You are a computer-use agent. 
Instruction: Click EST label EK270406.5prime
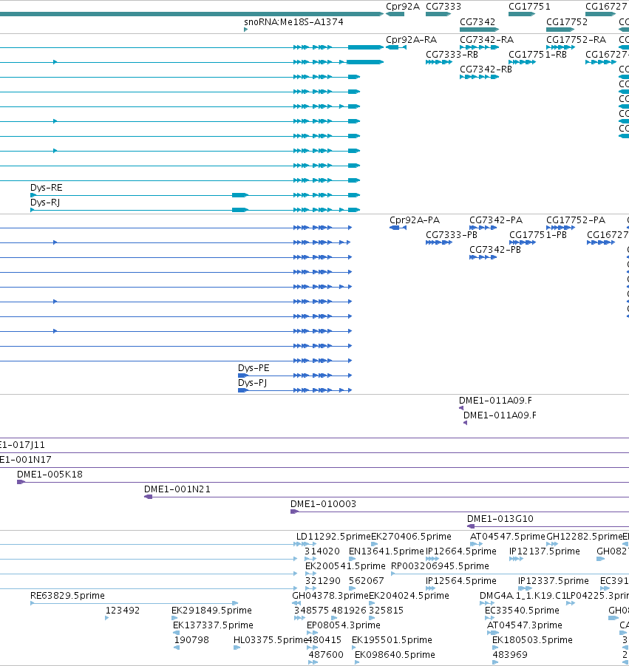[x=411, y=537]
